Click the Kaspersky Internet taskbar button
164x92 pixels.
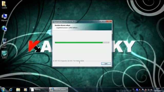[59, 90]
